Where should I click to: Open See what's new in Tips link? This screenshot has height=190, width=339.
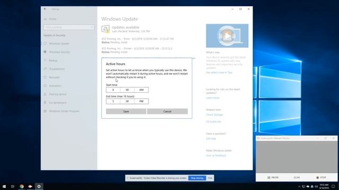click(x=219, y=73)
